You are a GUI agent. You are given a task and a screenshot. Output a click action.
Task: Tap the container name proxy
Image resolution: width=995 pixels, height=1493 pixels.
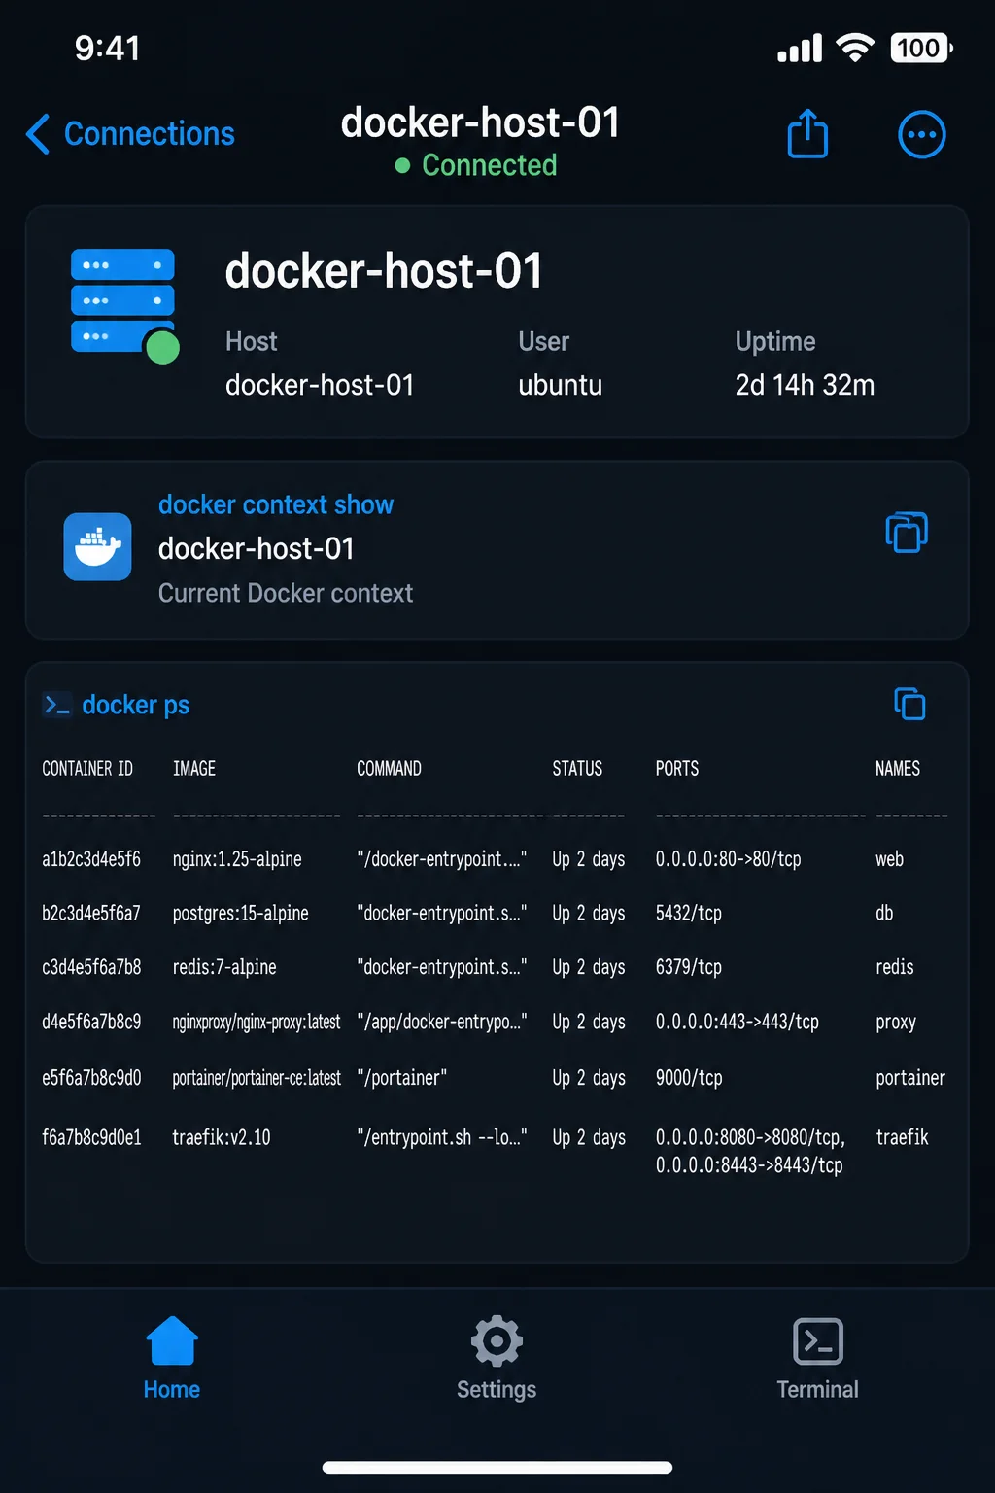point(895,1022)
